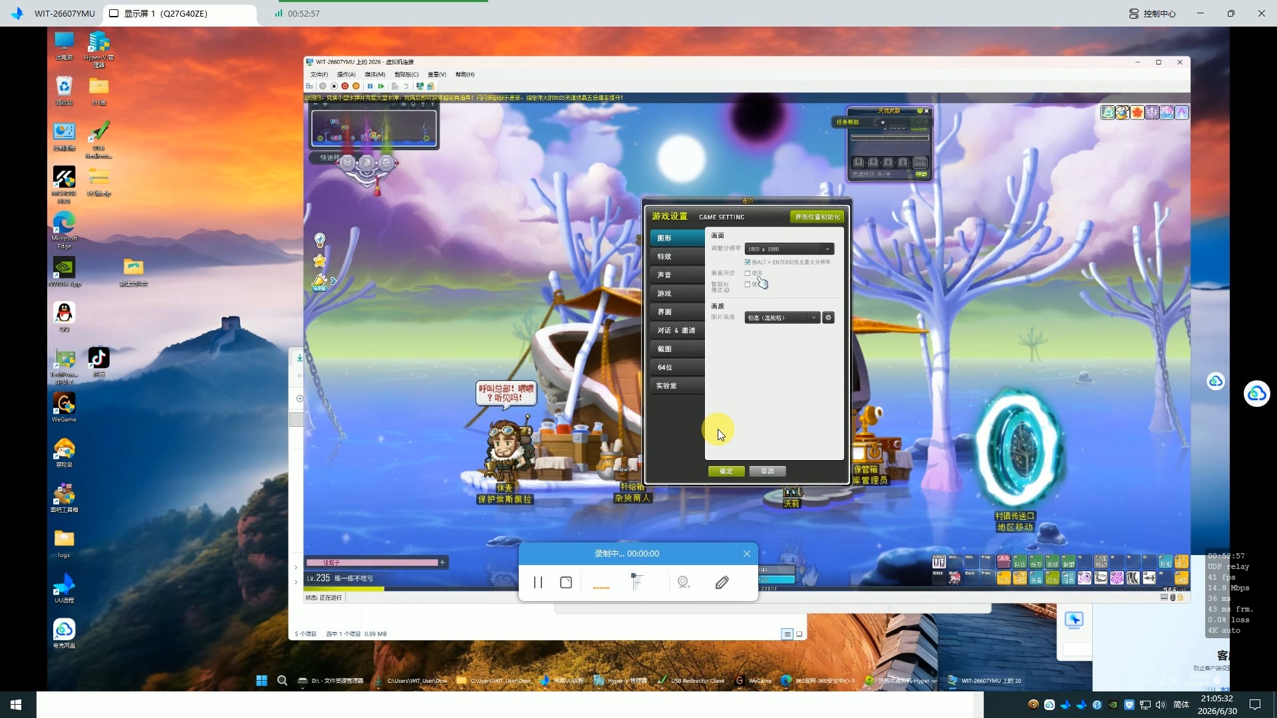Screen dimensions: 1277x718
Task: Launch the QQ desktop shortcut
Action: (x=64, y=316)
